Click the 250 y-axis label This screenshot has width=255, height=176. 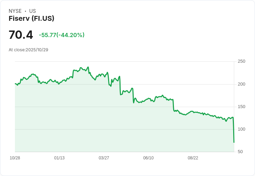[241, 61]
